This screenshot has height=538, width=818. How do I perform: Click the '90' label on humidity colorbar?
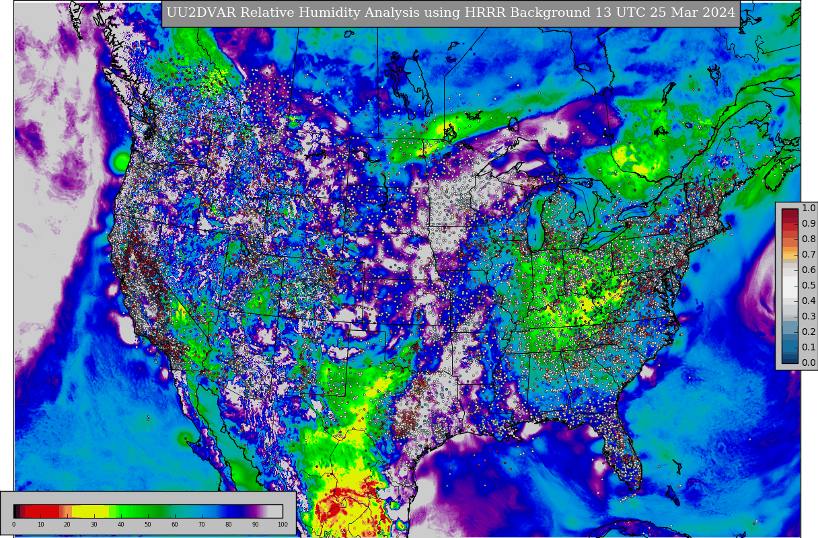click(256, 524)
